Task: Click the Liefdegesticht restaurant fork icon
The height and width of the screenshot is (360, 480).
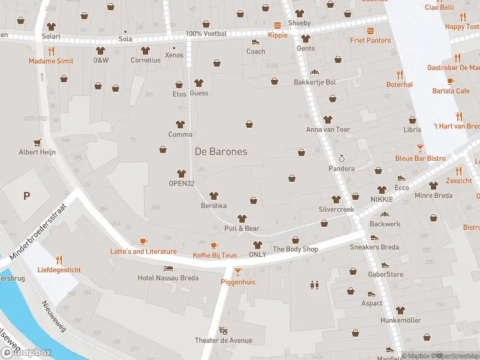Action: click(x=58, y=260)
